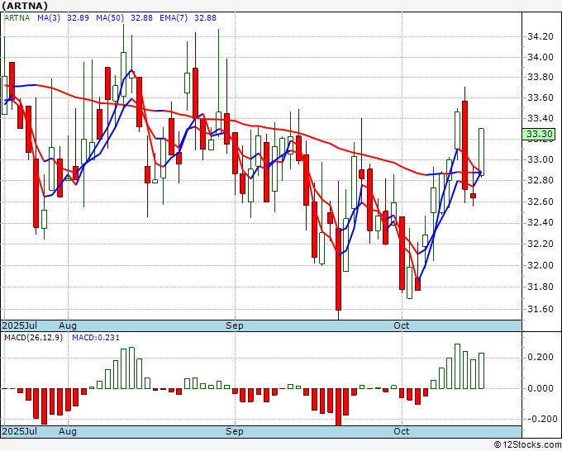Click the 0.200 MACD axis label
This screenshot has width=562, height=451.
[541, 357]
